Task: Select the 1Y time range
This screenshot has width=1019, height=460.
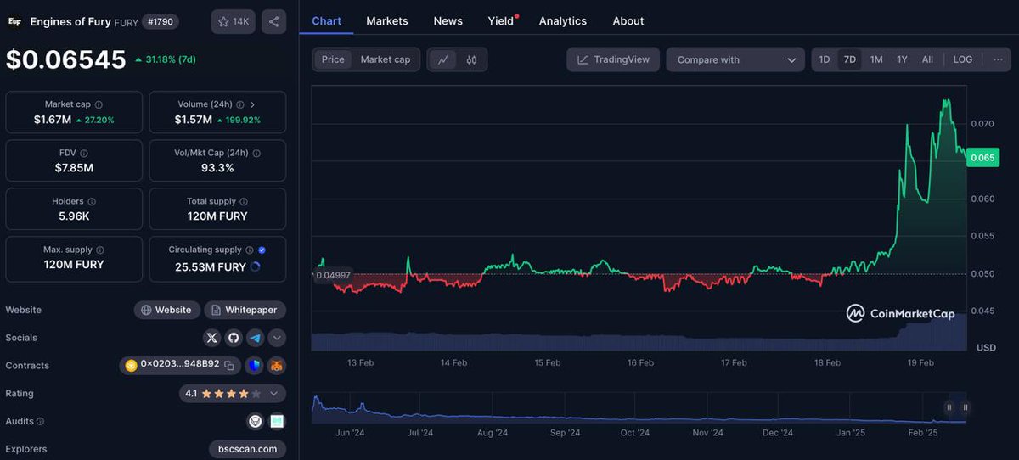Action: pos(903,59)
